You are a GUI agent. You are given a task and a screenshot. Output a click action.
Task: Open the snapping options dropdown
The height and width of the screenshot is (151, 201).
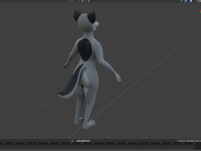point(85,1)
